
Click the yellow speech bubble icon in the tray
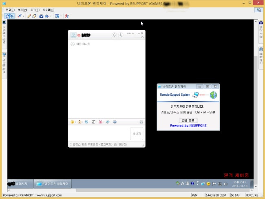coord(208,184)
